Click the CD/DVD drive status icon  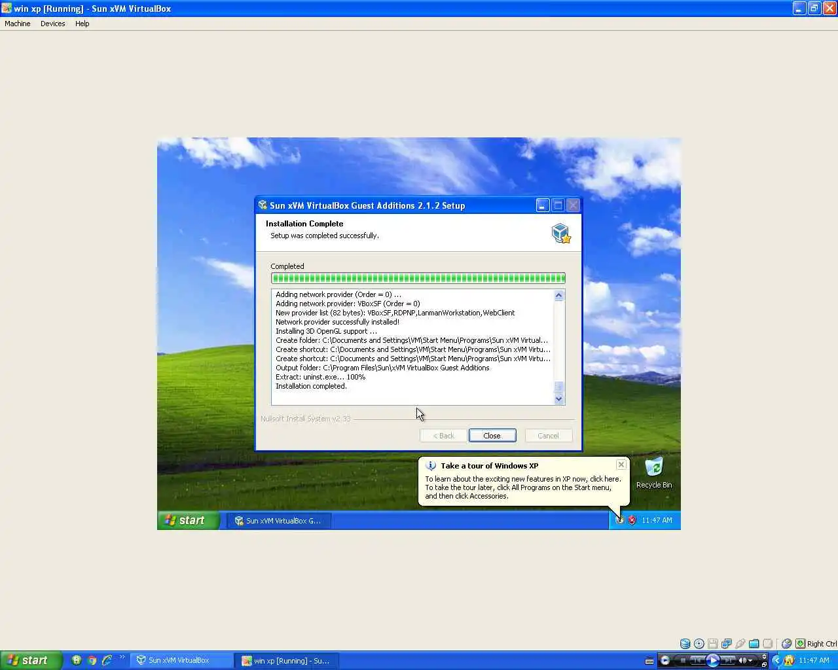(699, 644)
